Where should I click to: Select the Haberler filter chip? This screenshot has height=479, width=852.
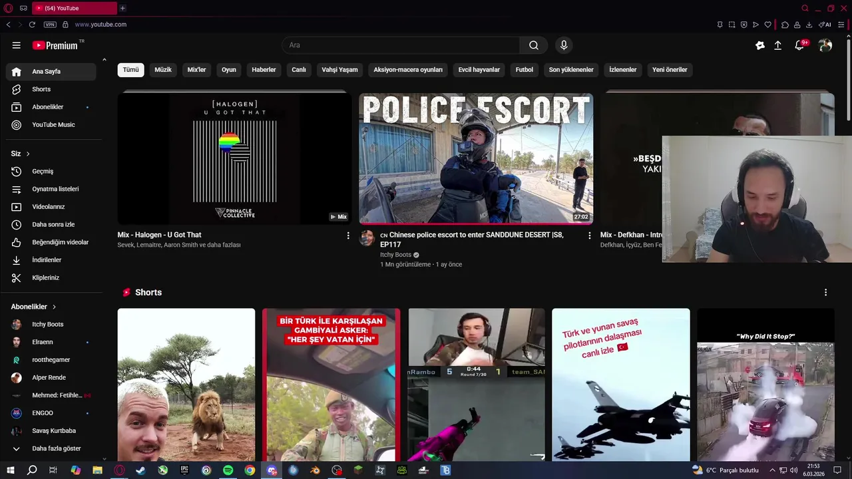coord(264,70)
